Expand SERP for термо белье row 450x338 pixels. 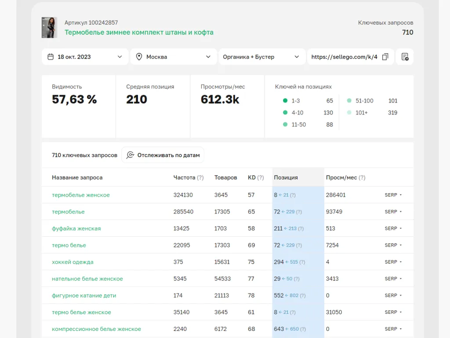pos(393,245)
